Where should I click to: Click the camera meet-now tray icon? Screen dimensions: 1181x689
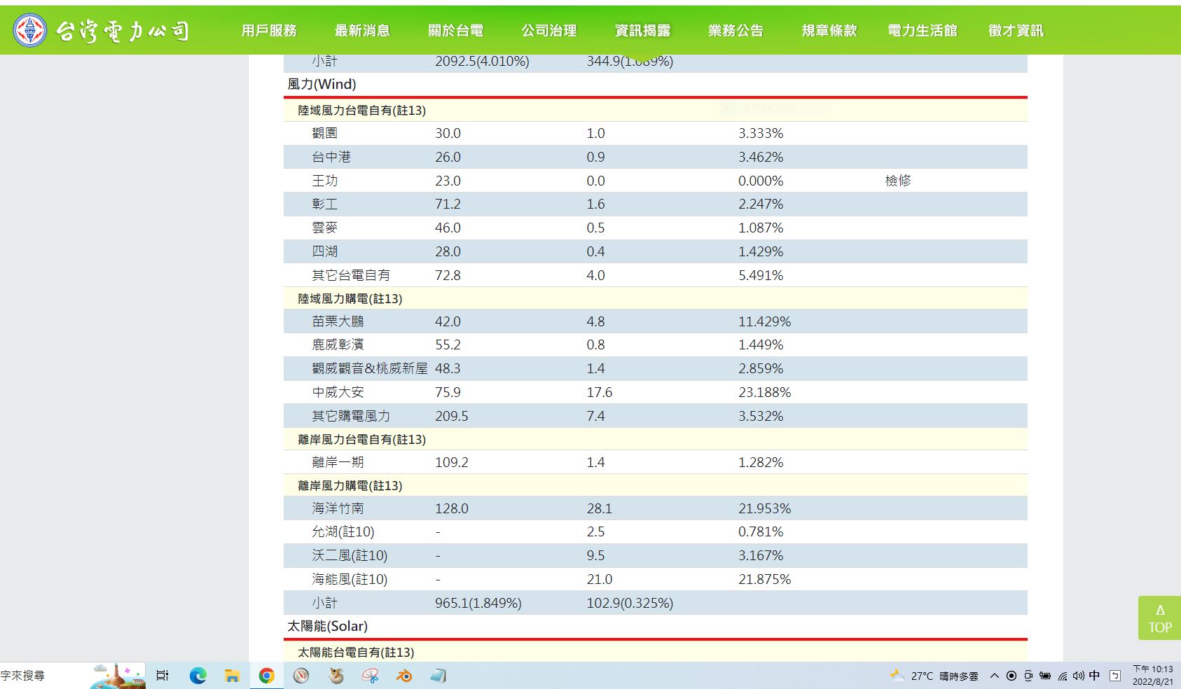click(1028, 676)
